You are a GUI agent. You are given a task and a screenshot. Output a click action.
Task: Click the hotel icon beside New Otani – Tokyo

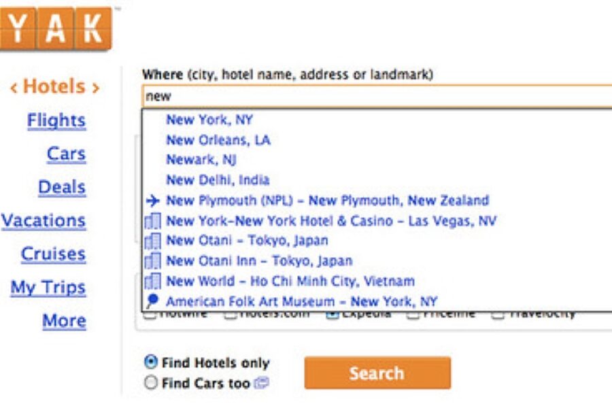(x=152, y=241)
